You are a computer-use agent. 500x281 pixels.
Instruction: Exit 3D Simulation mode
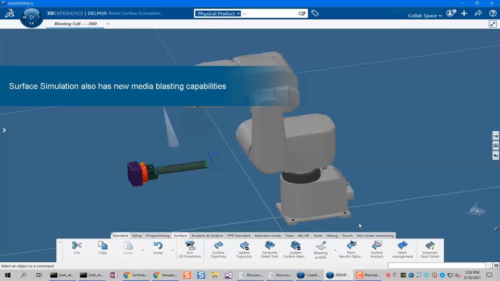pos(190,249)
